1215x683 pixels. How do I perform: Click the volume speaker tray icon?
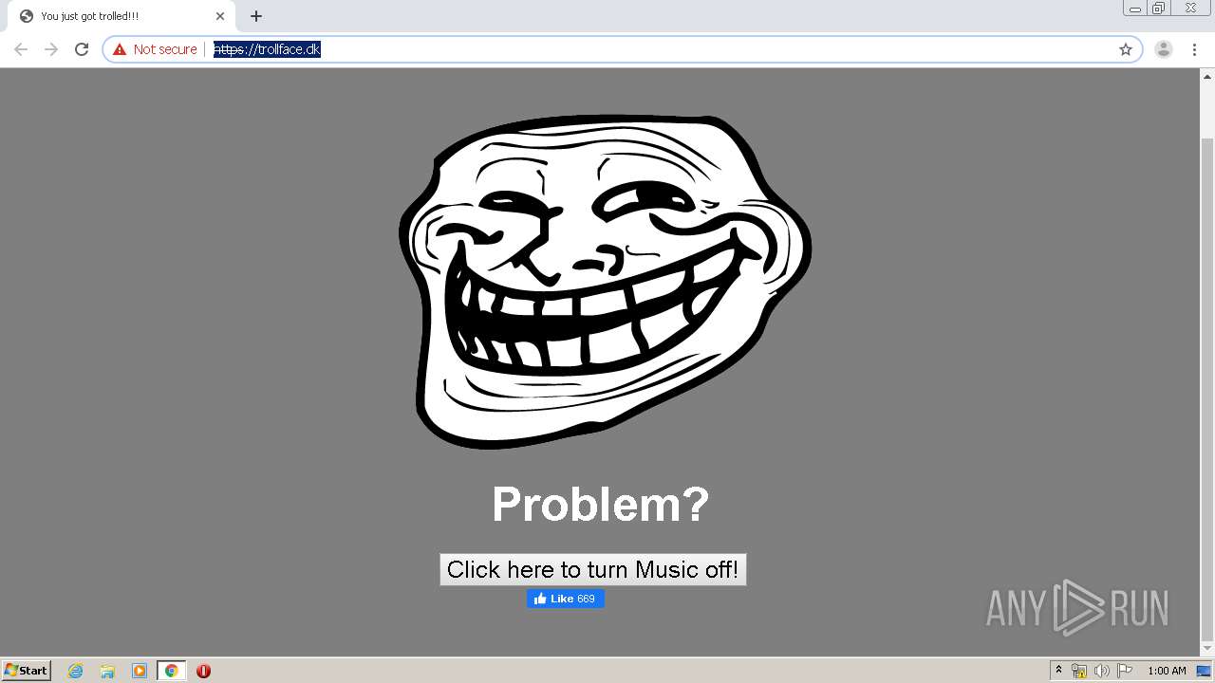(x=1102, y=671)
